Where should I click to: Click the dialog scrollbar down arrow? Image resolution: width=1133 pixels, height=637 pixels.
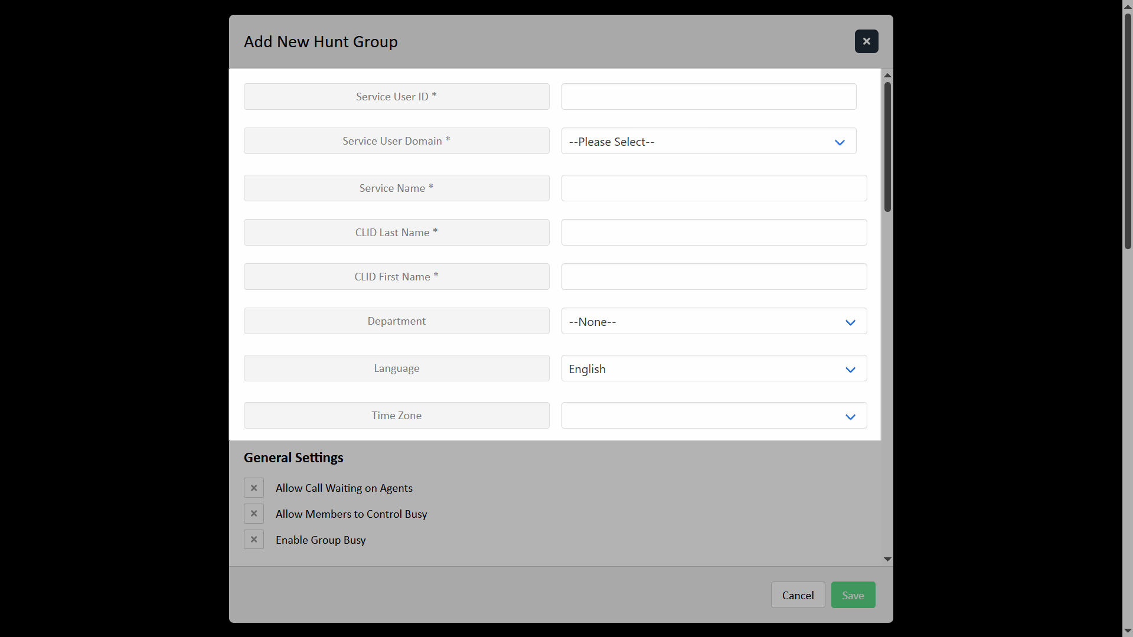point(887,559)
